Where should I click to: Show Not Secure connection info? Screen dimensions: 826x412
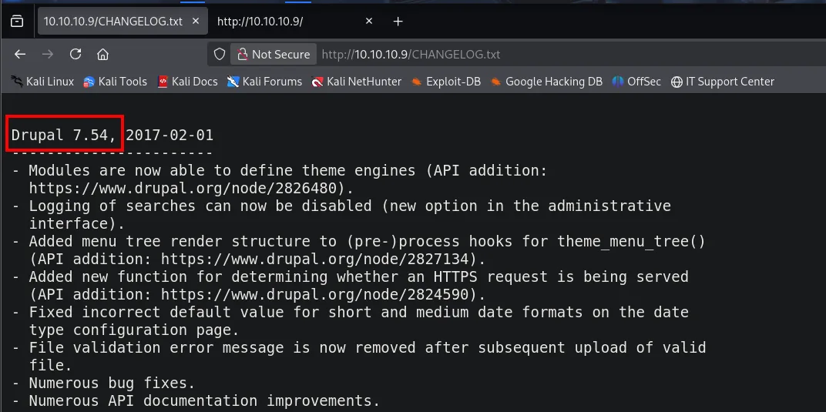(274, 54)
